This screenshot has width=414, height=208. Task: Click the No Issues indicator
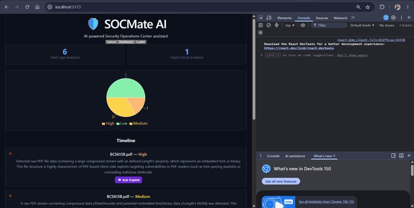click(387, 25)
